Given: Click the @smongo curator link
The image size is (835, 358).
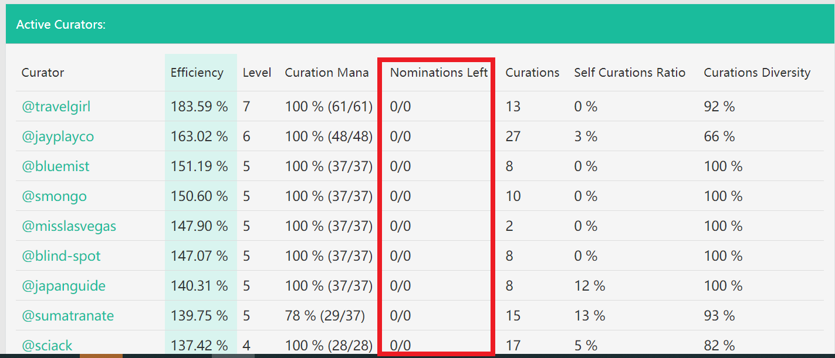Looking at the screenshot, I should point(54,196).
